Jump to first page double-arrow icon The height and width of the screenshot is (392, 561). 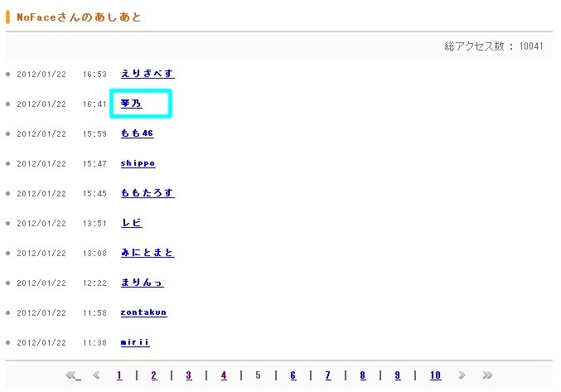[x=73, y=375]
